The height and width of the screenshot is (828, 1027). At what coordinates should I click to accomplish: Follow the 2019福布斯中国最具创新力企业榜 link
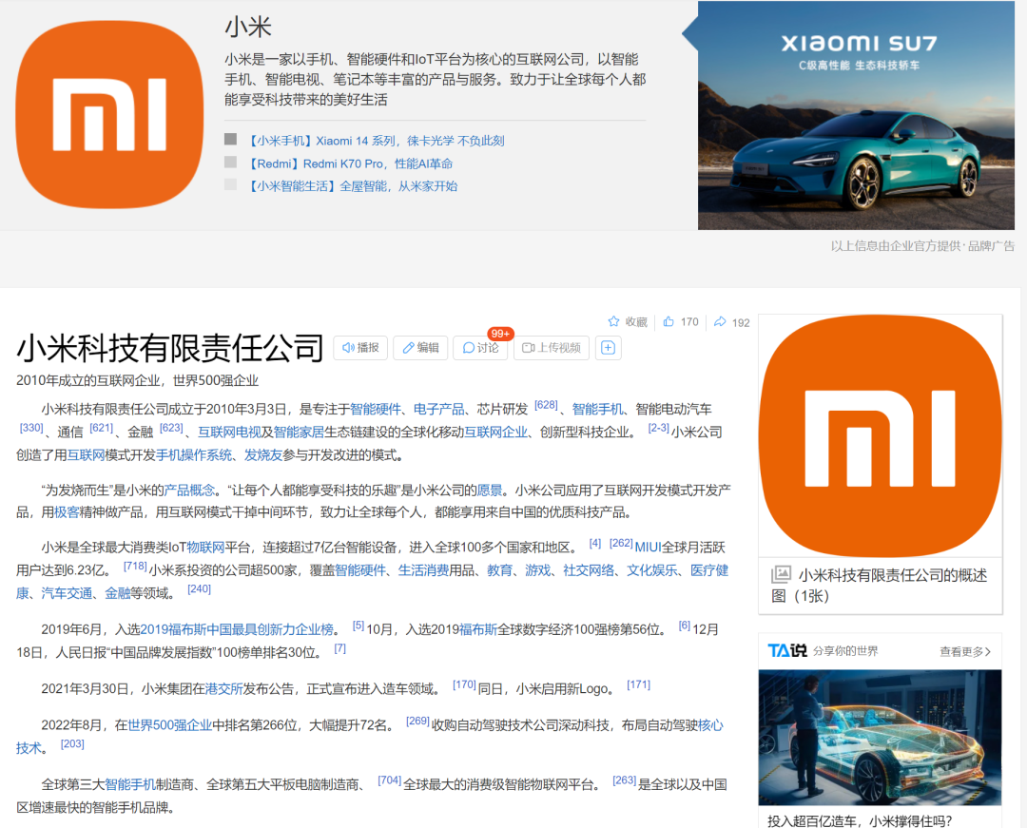tap(237, 629)
